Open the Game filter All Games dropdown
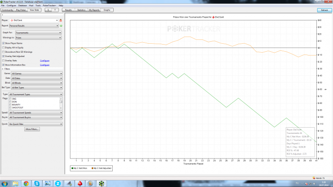333x187 pixels. pyautogui.click(x=37, y=74)
